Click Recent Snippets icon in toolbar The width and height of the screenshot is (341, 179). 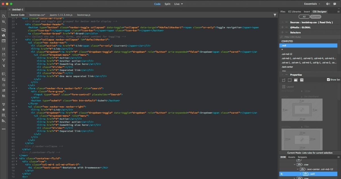[3, 121]
